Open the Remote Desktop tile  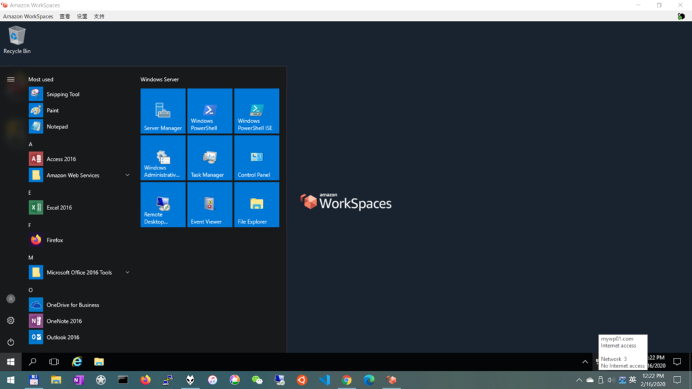pos(163,205)
